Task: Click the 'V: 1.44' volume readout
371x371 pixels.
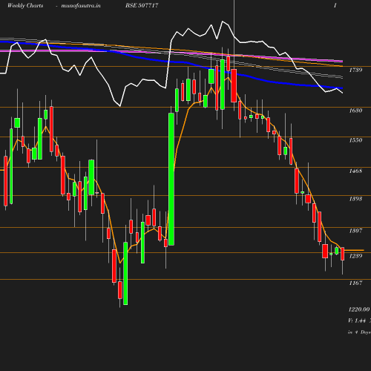Action: 357,321
